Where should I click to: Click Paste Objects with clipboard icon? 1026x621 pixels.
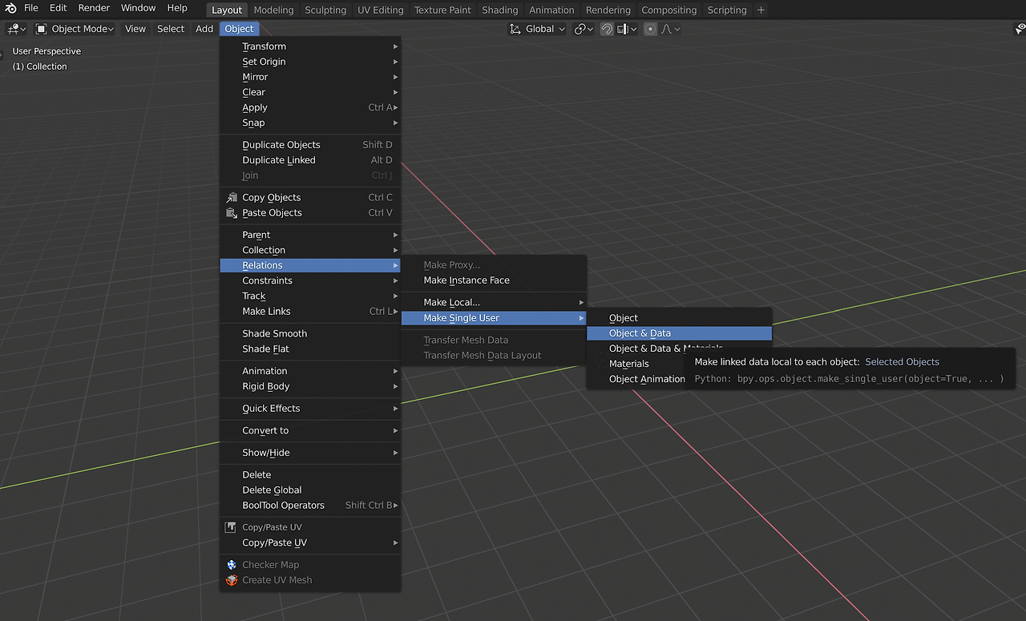[310, 212]
